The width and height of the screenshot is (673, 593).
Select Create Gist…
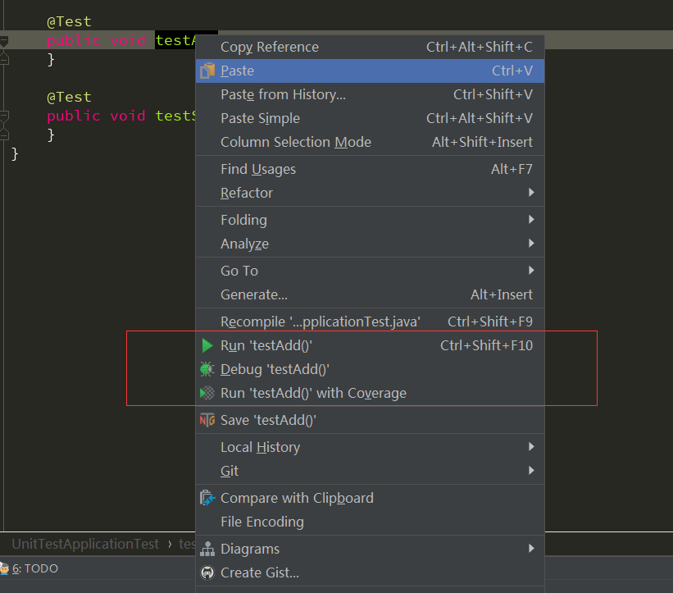point(370,572)
